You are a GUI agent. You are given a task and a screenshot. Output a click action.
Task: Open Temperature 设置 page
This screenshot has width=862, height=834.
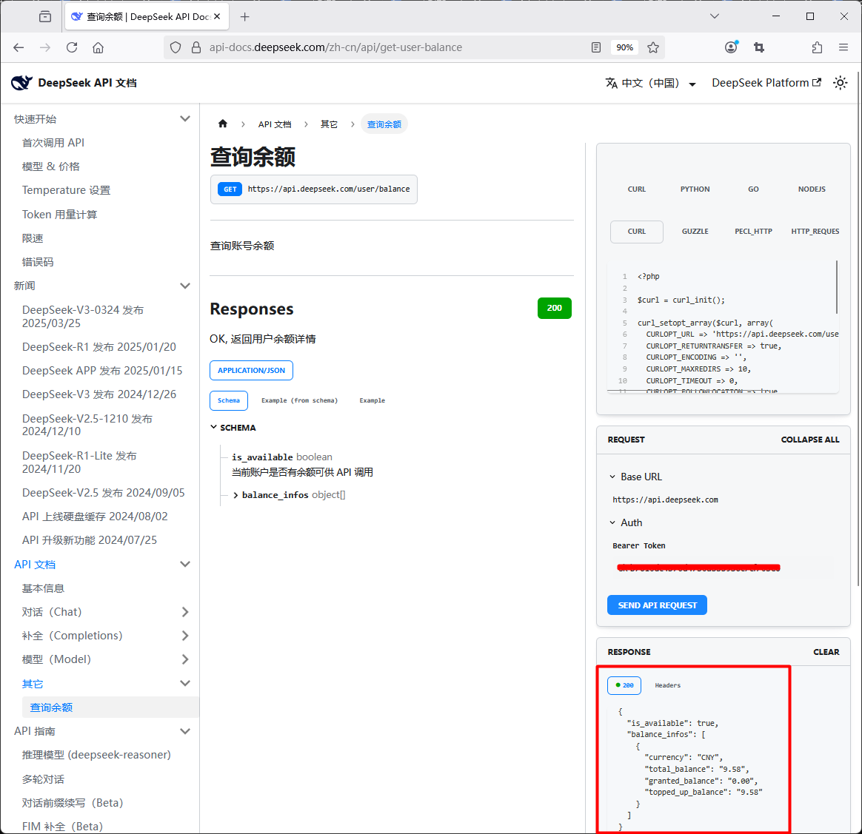pyautogui.click(x=66, y=191)
